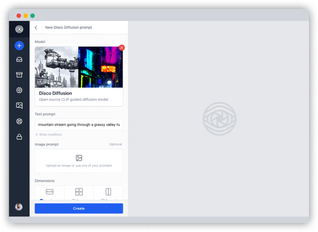Open the image gallery icon in sidebar
318x232 pixels.
[x=19, y=106]
